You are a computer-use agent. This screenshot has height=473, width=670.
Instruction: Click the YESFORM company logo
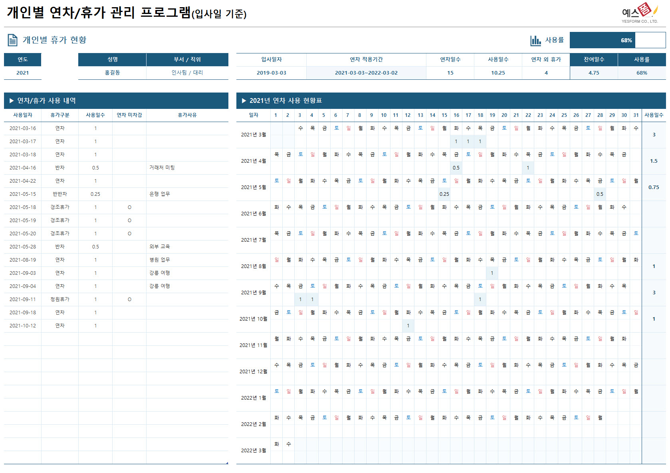pos(640,13)
